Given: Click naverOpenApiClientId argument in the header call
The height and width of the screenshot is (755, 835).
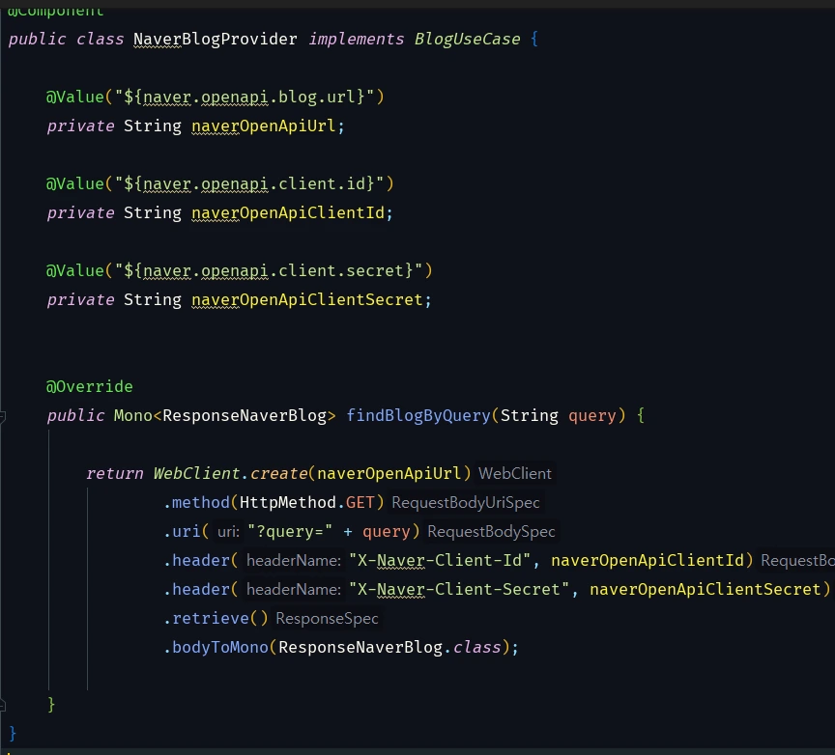Looking at the screenshot, I should pyautogui.click(x=648, y=560).
